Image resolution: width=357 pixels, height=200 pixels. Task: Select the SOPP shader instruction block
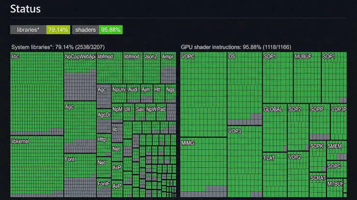[x=320, y=122]
